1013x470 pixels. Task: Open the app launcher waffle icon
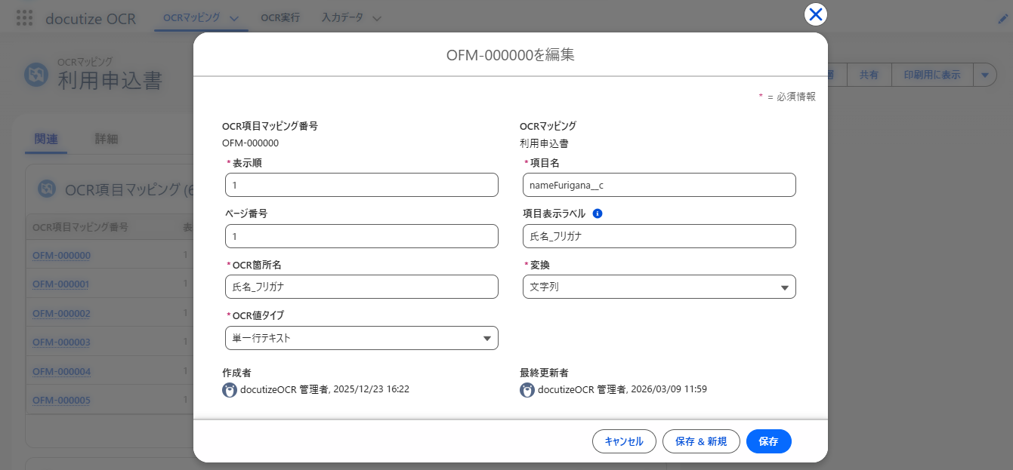pos(24,17)
